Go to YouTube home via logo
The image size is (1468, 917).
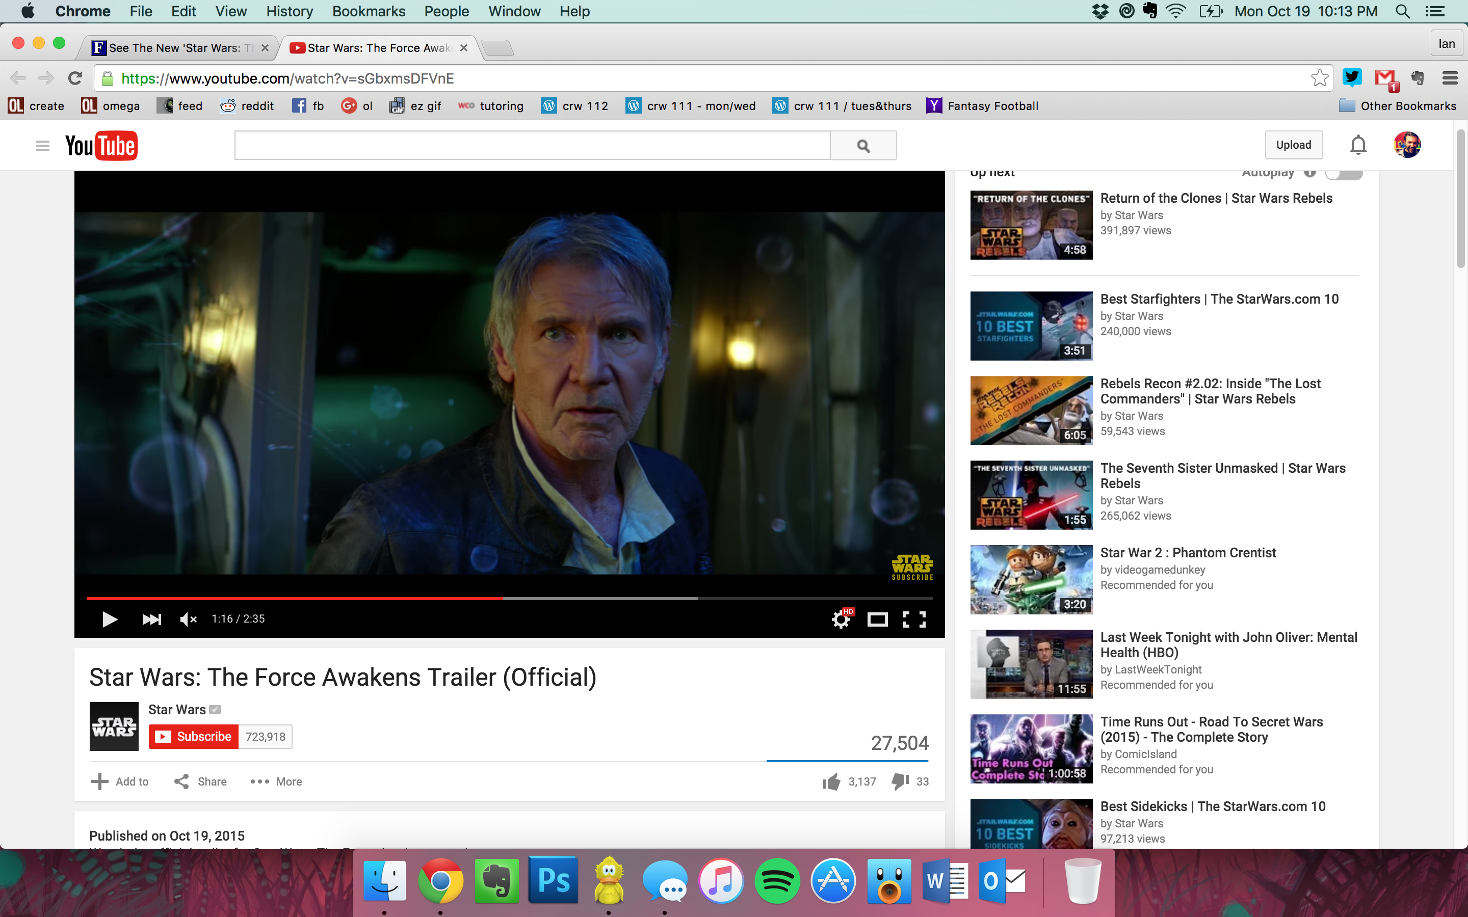pyautogui.click(x=101, y=146)
